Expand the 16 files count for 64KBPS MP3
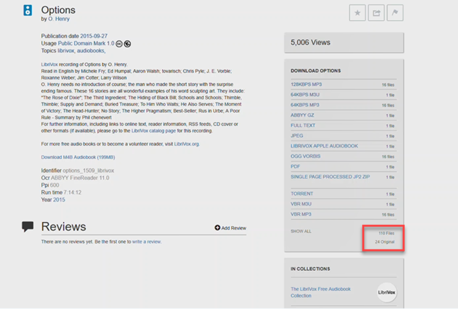 click(x=388, y=105)
